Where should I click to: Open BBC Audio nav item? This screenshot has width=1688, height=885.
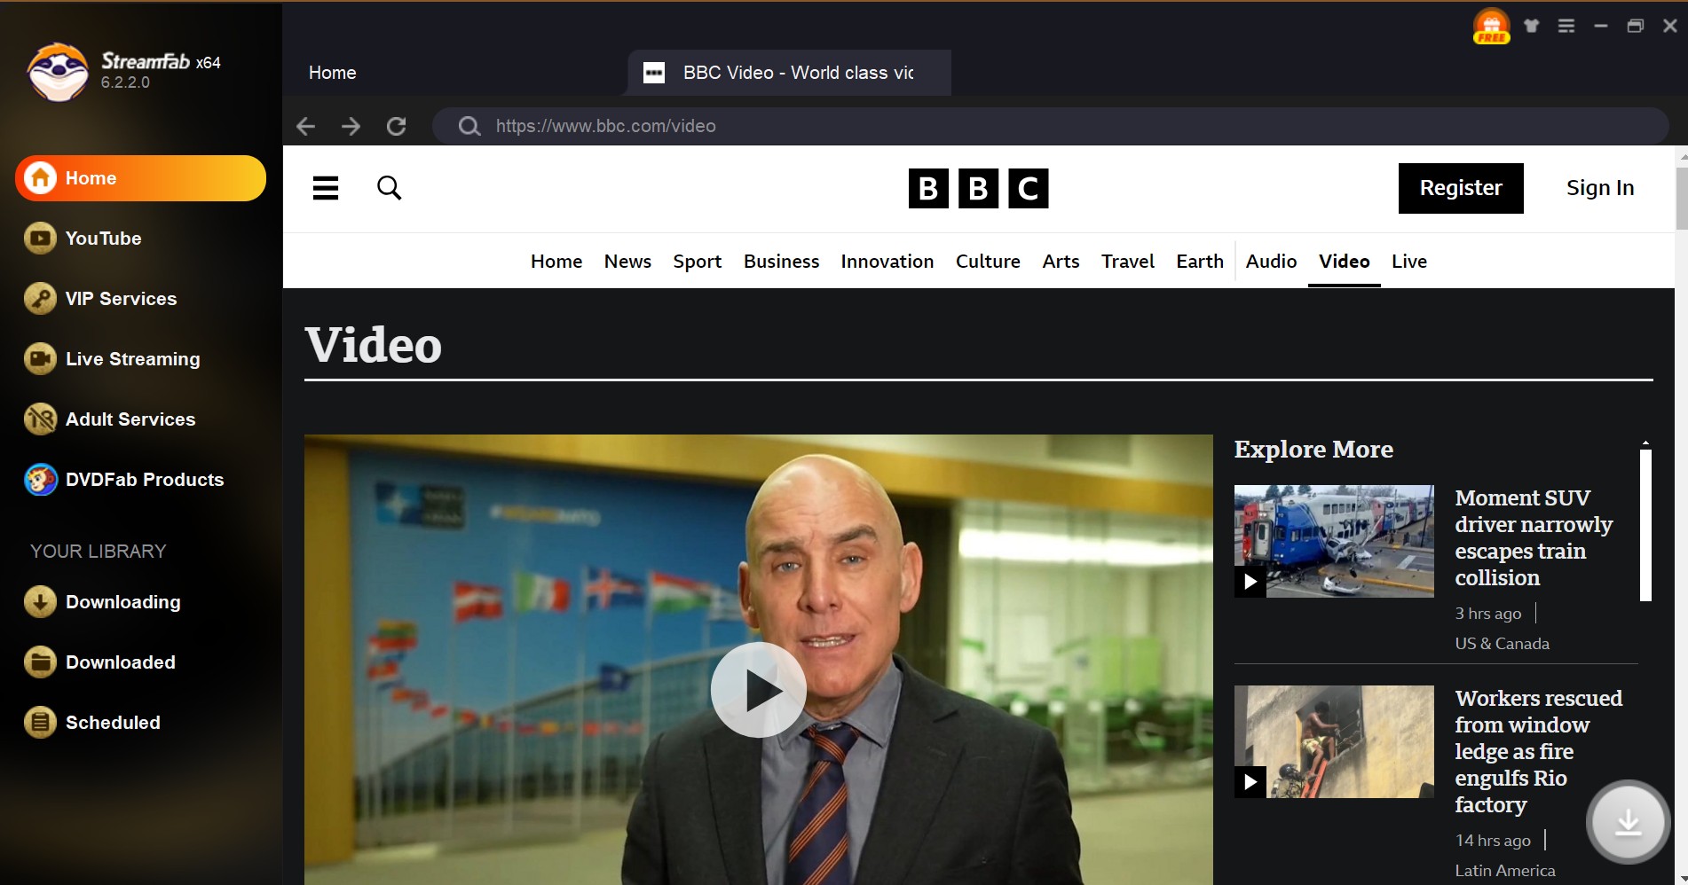[x=1271, y=262]
